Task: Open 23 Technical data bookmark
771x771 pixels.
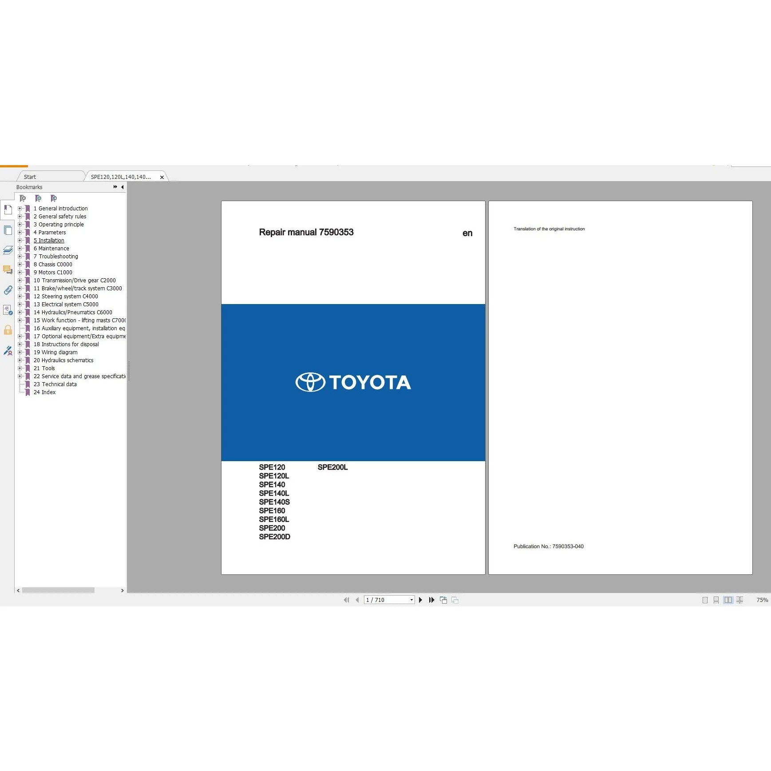Action: pos(55,384)
